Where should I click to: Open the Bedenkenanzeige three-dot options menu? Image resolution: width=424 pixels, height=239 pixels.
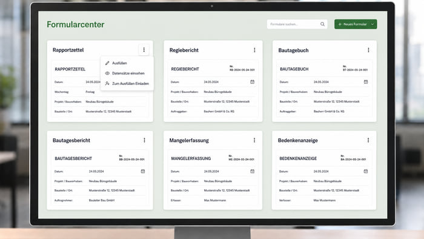tap(368, 140)
